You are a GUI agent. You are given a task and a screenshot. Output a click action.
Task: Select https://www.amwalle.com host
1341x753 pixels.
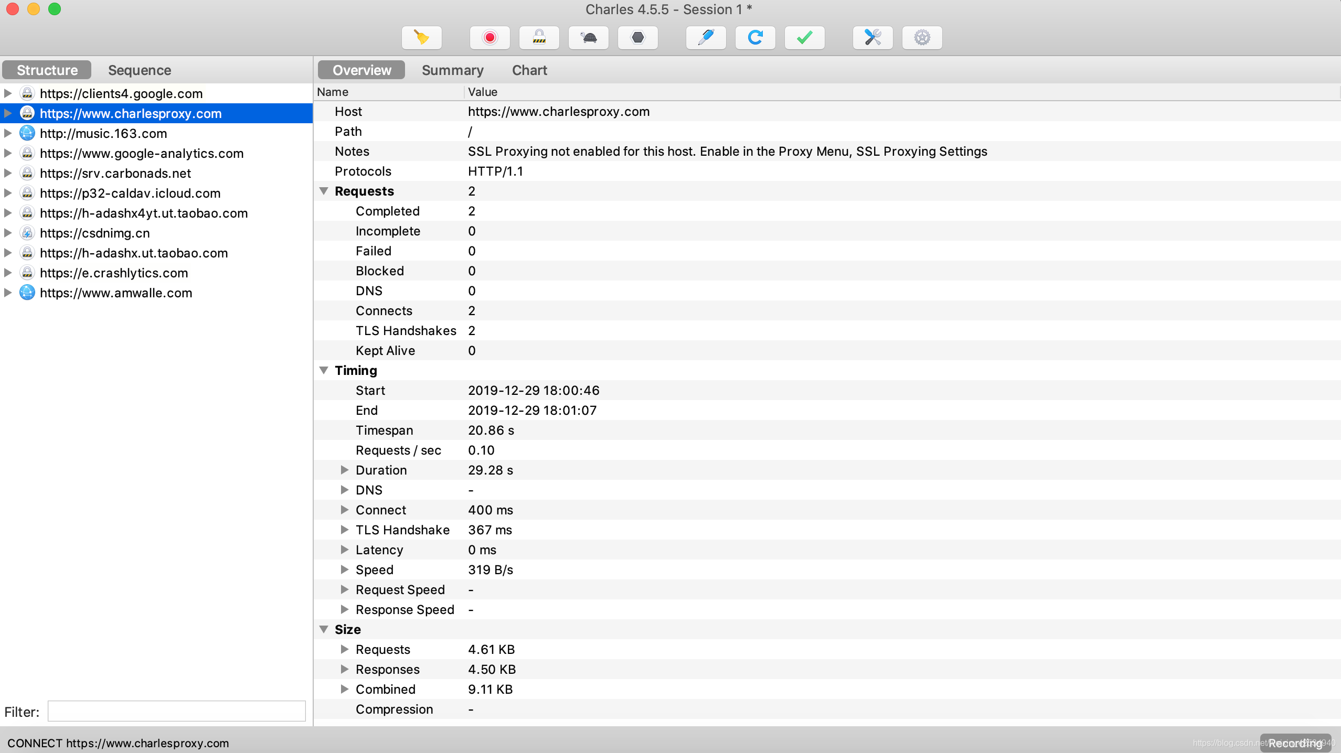[x=116, y=293]
